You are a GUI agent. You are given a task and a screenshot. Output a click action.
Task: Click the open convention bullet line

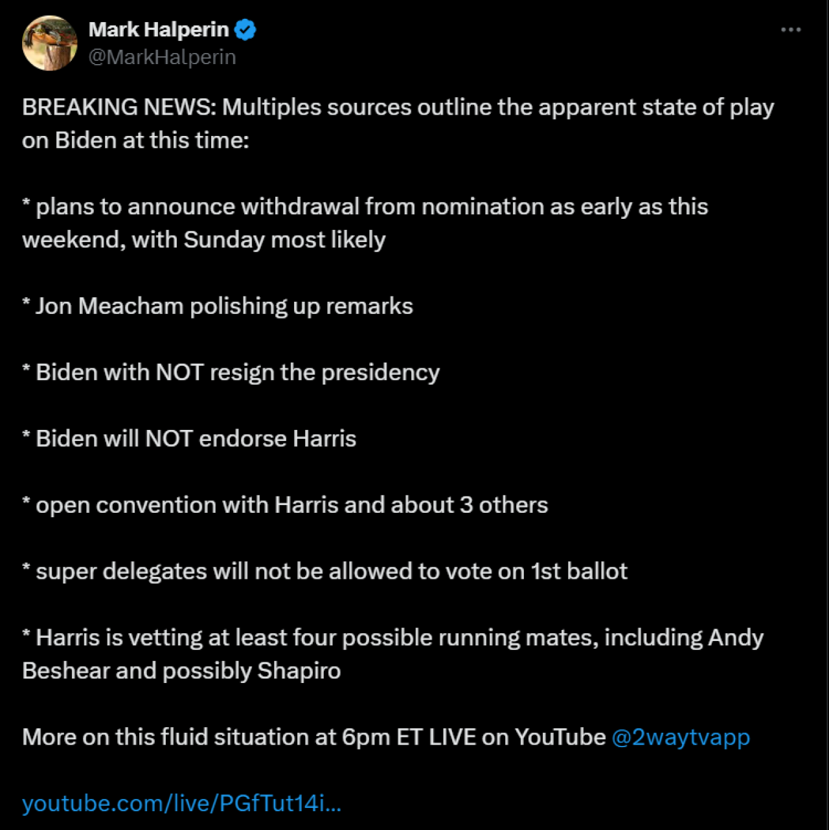point(285,505)
